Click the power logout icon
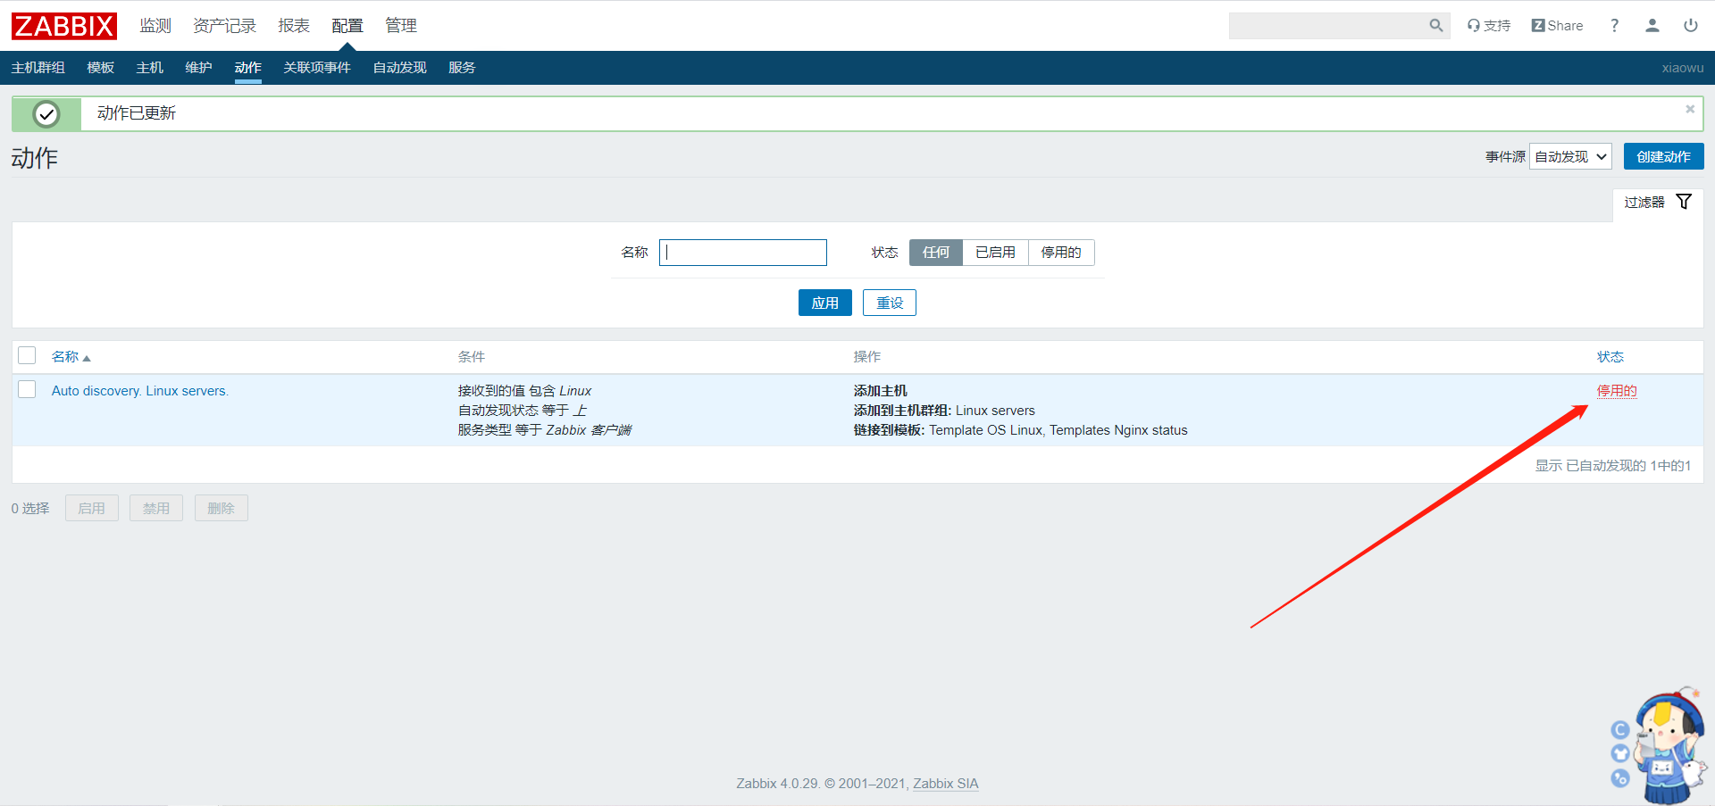Screen dimensions: 1715x806 (x=1690, y=26)
